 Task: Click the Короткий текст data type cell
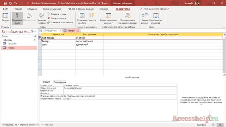coord(89,41)
